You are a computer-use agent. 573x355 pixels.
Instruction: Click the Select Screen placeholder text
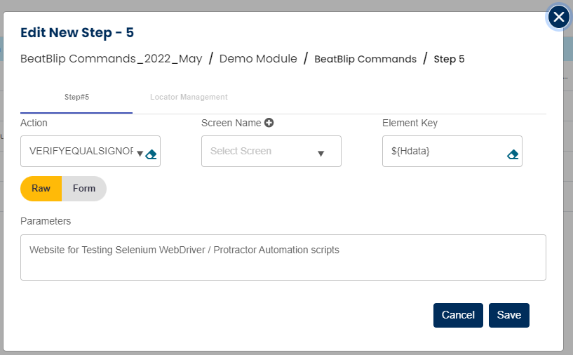(x=241, y=151)
